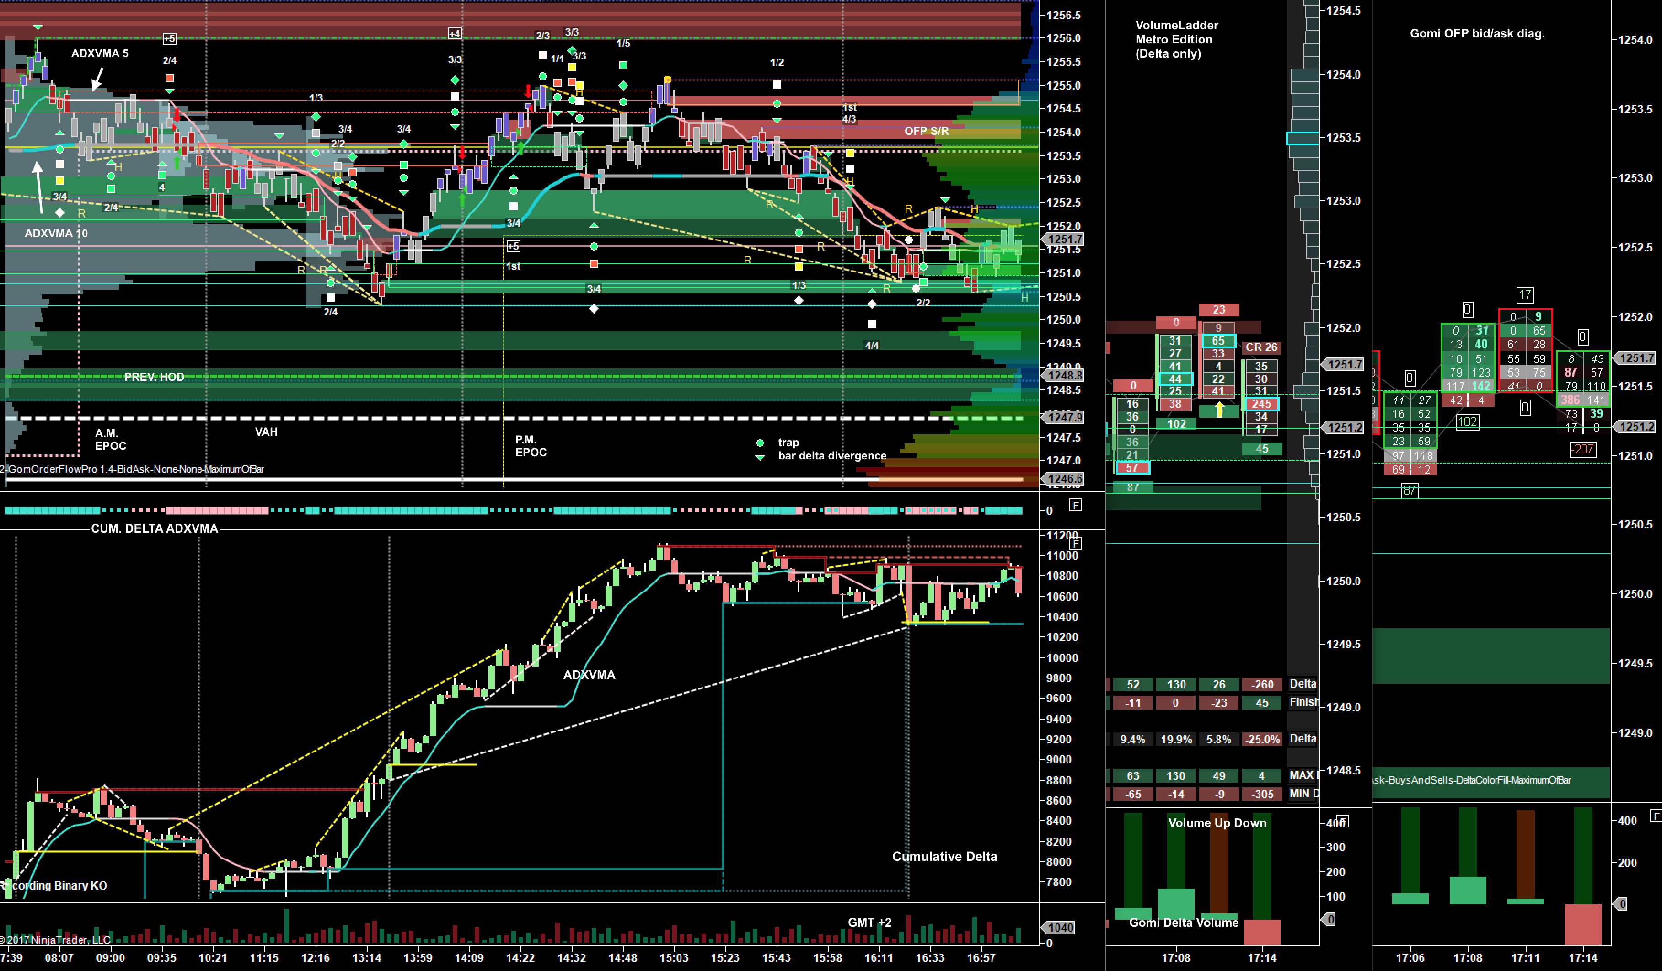This screenshot has height=971, width=1662.
Task: Click the boxed 17 above red bar
Action: click(1525, 295)
